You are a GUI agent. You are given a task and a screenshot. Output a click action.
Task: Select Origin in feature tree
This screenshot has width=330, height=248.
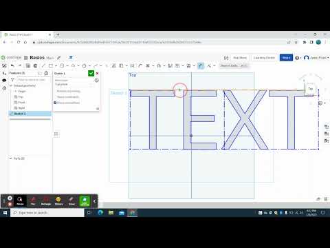(x=22, y=91)
